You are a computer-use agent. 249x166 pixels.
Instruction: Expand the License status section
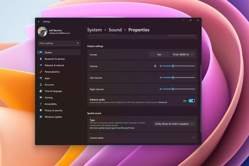[x=142, y=138]
